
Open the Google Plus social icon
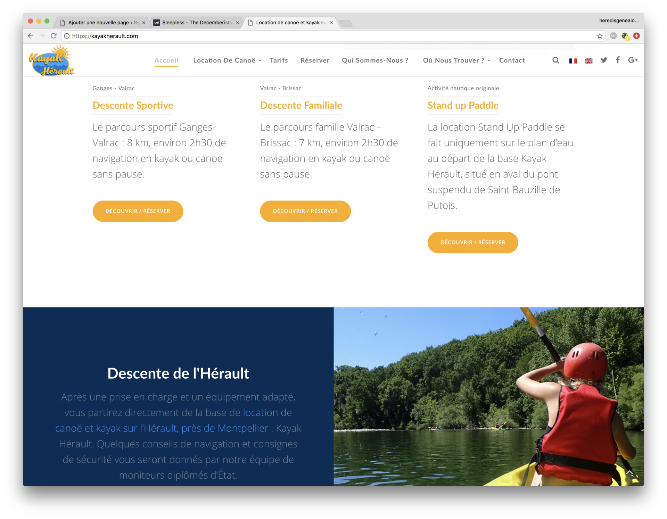pyautogui.click(x=633, y=60)
